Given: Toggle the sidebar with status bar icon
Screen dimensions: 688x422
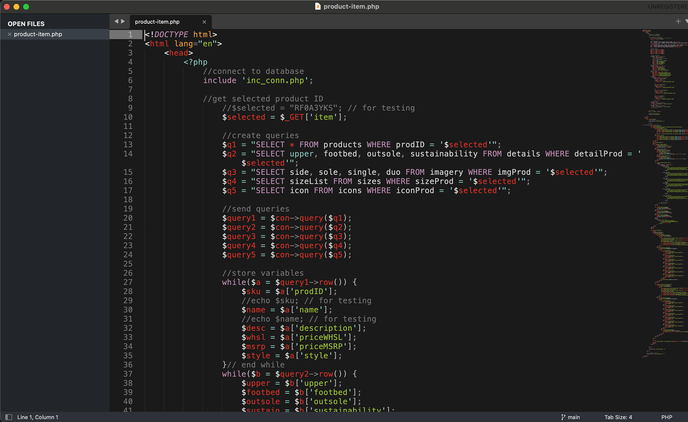Looking at the screenshot, I should coord(9,417).
